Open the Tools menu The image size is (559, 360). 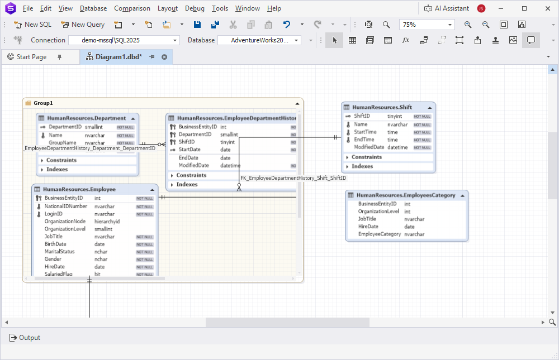tap(220, 8)
